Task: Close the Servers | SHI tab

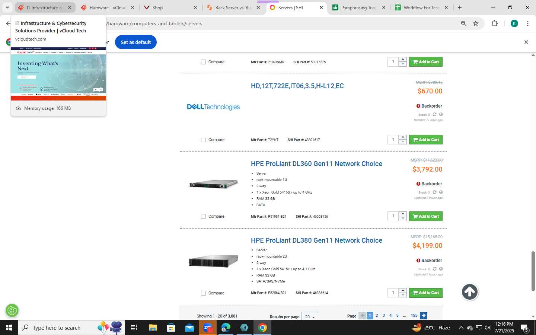Action: [321, 7]
